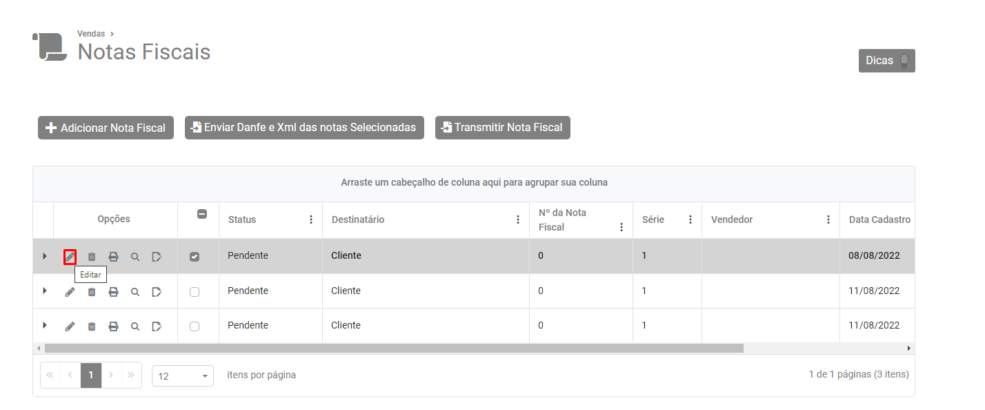This screenshot has width=985, height=410.
Task: Toggle the Dicas tips button
Action: tap(886, 61)
